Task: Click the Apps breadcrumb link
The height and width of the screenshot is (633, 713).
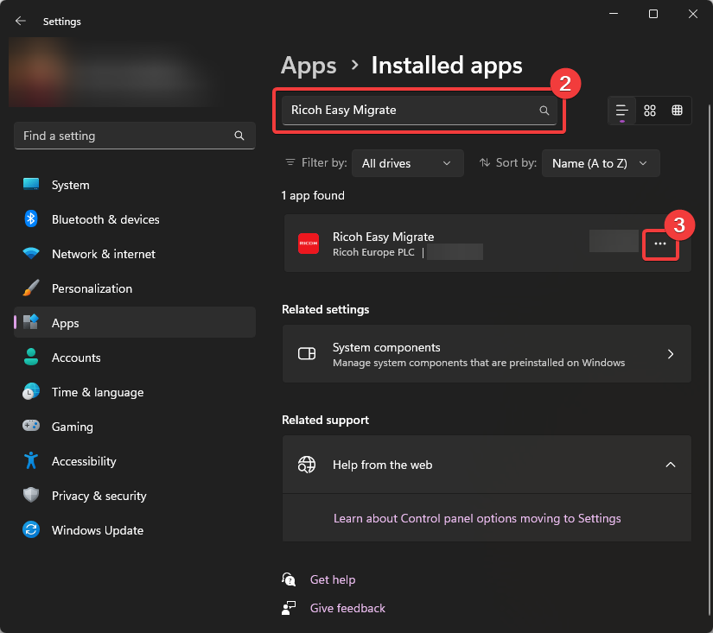Action: (309, 66)
